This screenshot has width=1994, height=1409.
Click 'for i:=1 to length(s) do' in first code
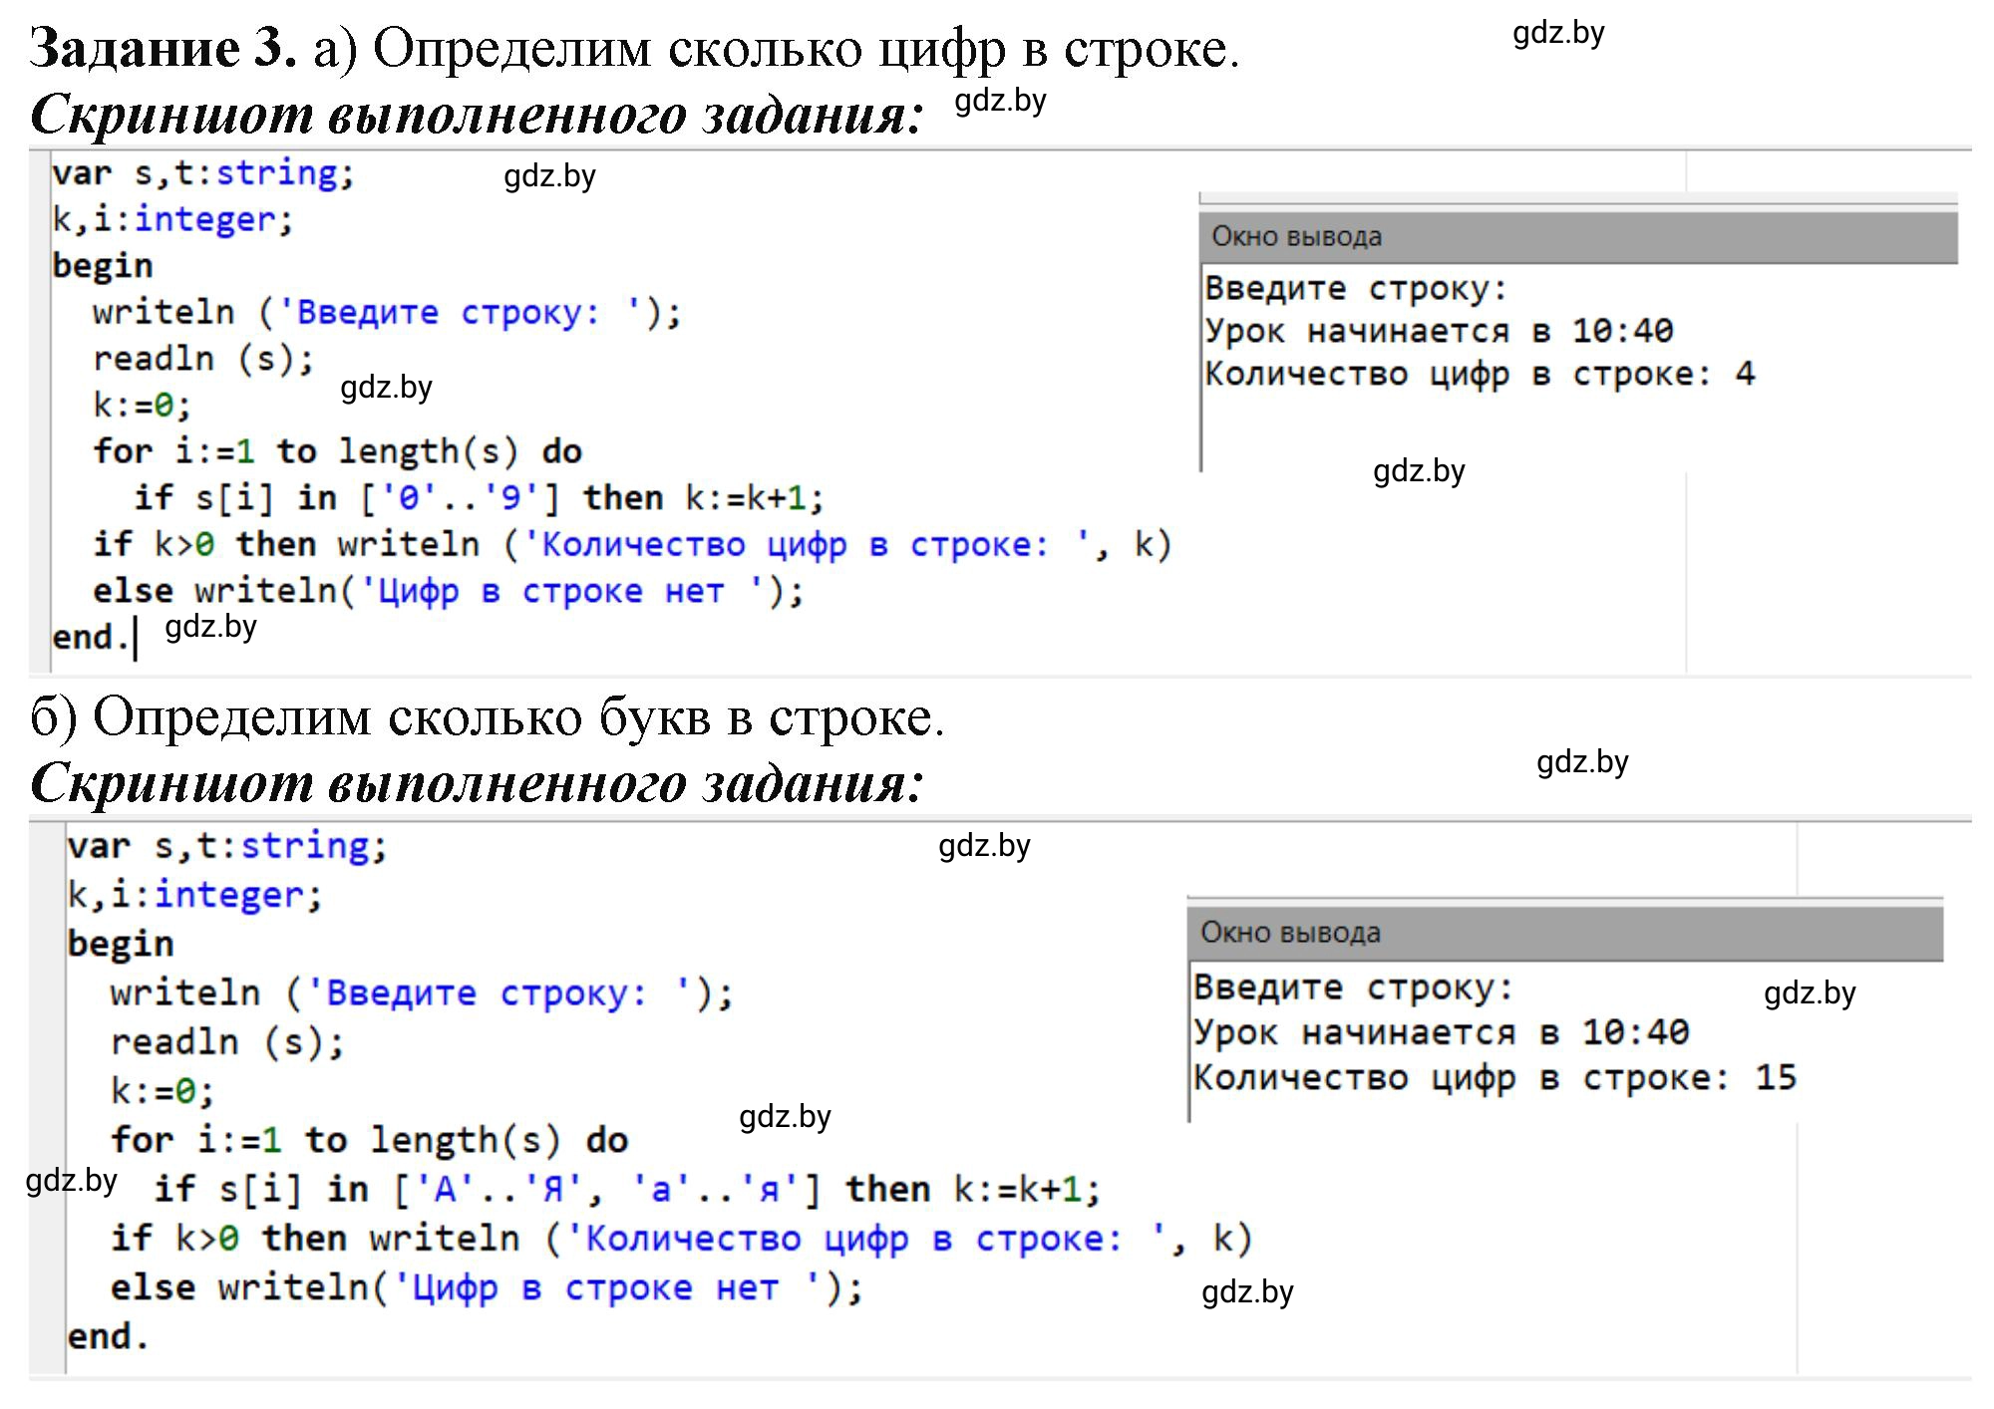pyautogui.click(x=338, y=451)
